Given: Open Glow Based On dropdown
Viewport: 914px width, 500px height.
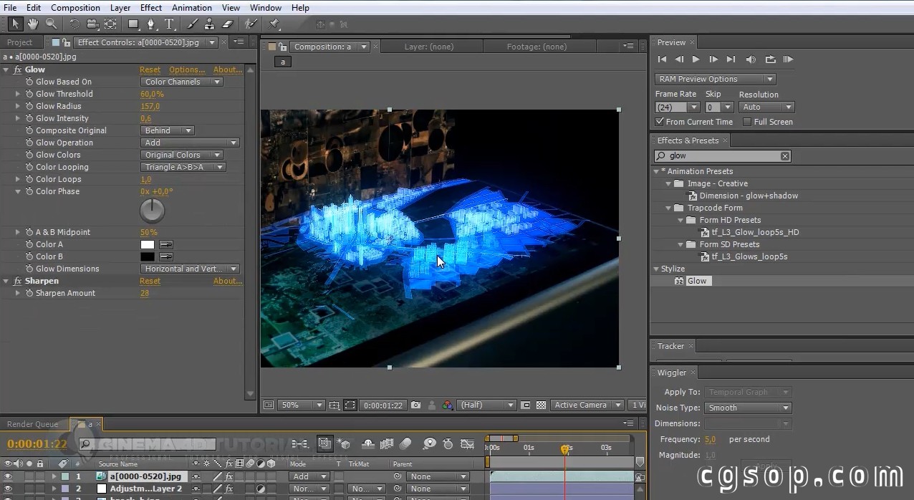Looking at the screenshot, I should click(182, 82).
